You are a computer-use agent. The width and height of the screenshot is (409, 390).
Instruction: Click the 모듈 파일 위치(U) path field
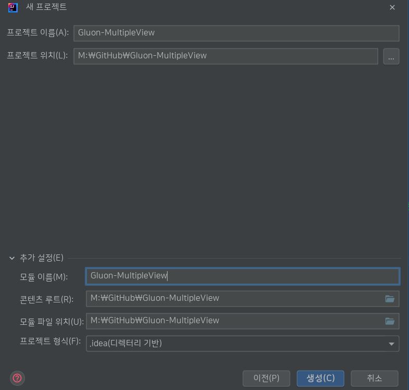coord(242,321)
